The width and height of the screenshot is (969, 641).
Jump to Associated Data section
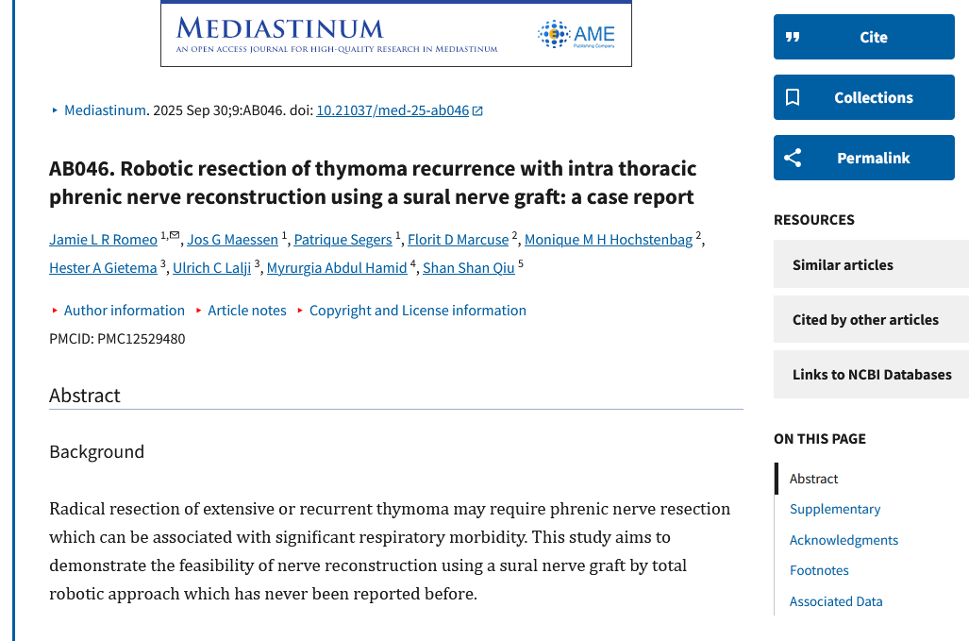835,601
